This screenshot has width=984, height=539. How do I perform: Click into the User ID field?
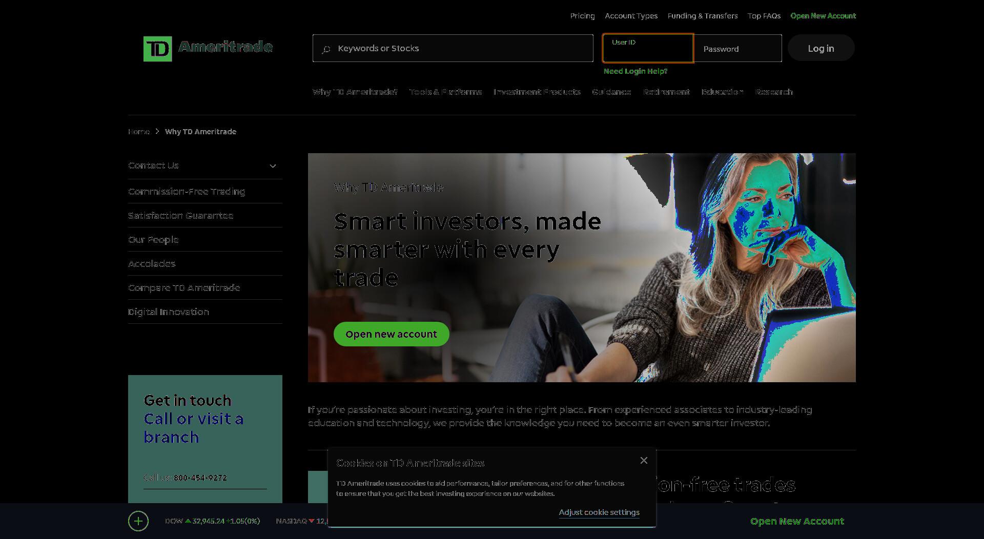pyautogui.click(x=648, y=48)
